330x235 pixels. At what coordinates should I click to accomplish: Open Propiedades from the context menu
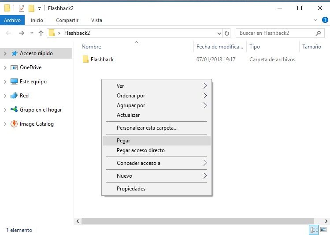coord(131,189)
